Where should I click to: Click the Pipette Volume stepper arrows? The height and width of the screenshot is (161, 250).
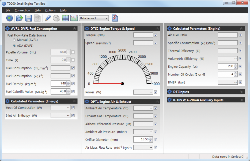pyautogui.click(x=68, y=52)
